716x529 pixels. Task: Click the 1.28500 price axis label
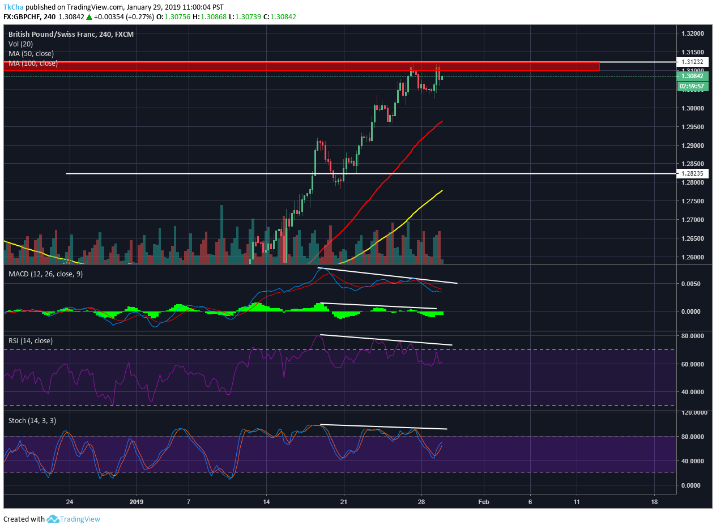pyautogui.click(x=693, y=164)
